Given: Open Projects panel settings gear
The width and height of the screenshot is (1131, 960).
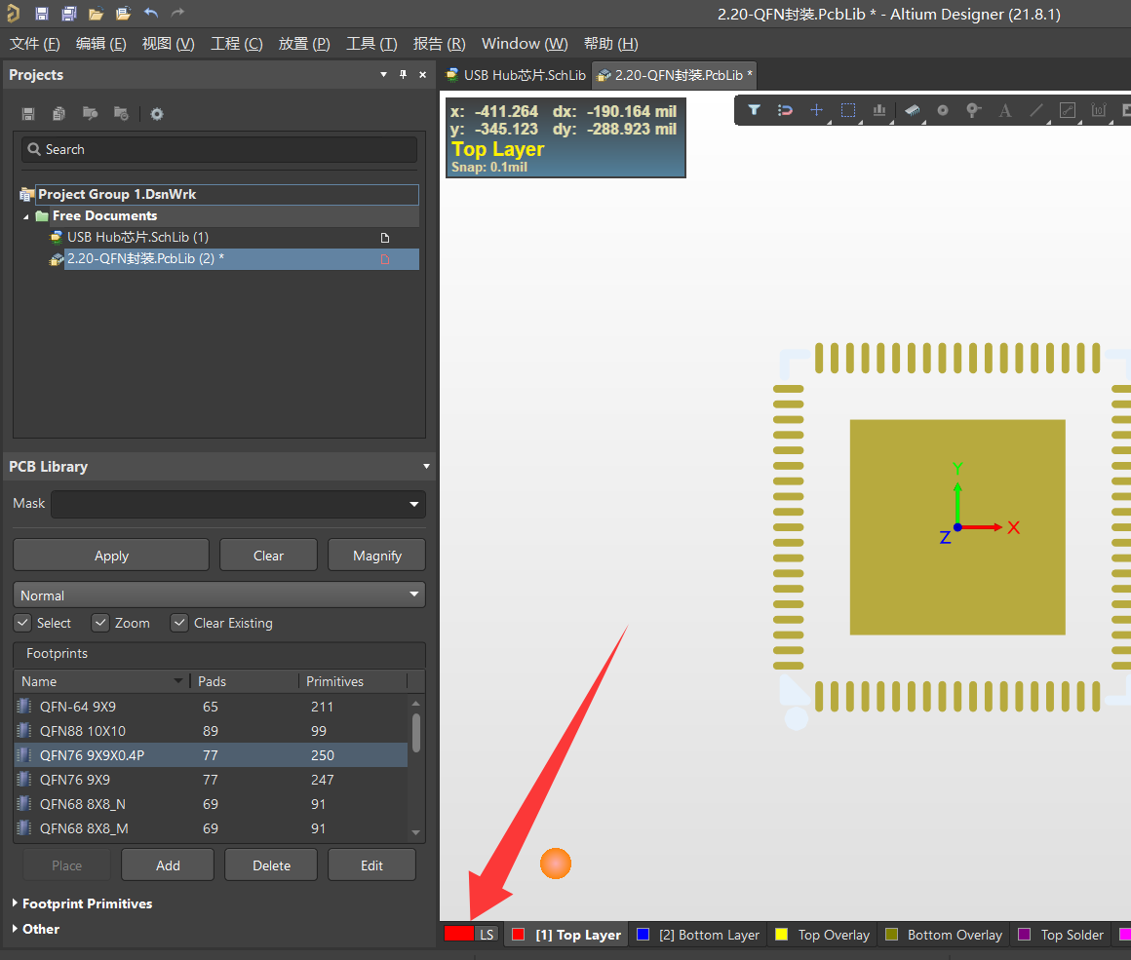Looking at the screenshot, I should [157, 114].
